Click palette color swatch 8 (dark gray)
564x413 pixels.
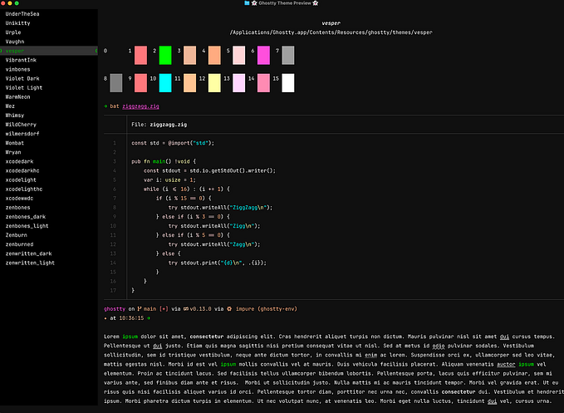[115, 83]
